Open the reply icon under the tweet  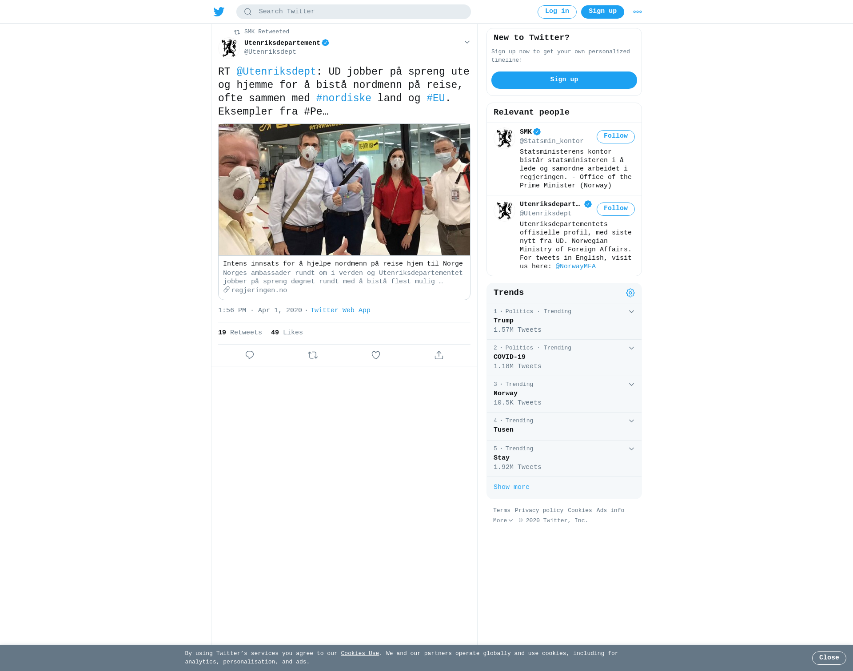[250, 355]
